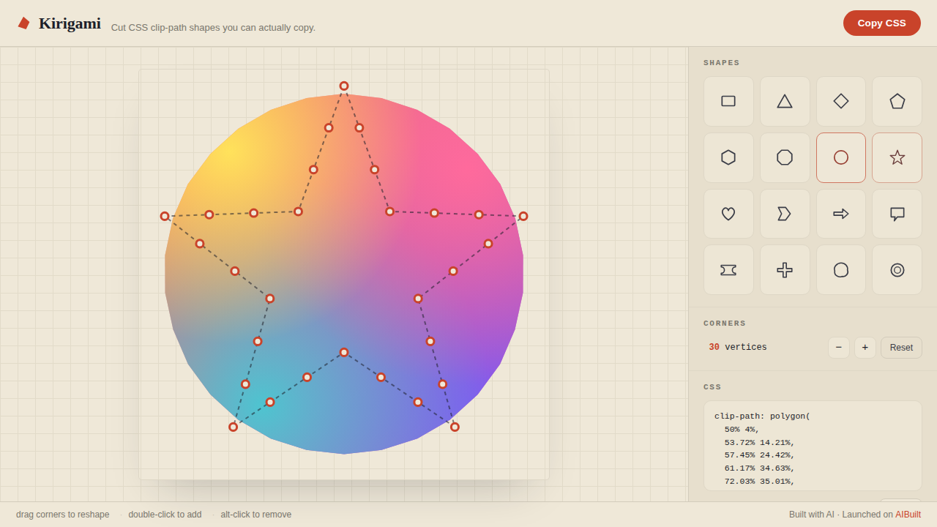The width and height of the screenshot is (937, 527).
Task: Select the diamond shape
Action: coord(841,101)
